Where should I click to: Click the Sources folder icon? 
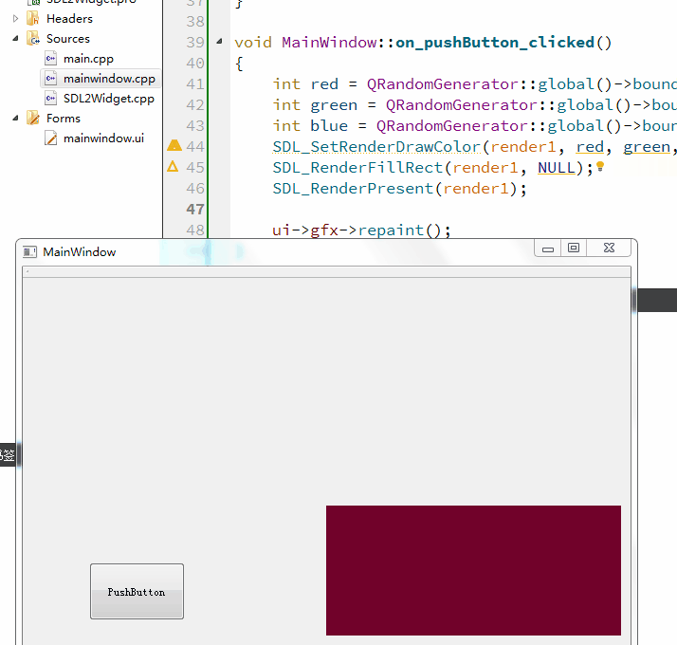pyautogui.click(x=33, y=39)
